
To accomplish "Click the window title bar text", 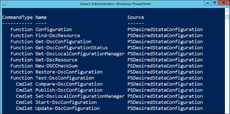I will click(115, 4).
